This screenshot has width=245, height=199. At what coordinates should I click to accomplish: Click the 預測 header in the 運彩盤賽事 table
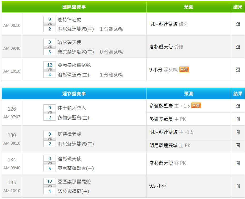tap(189, 94)
